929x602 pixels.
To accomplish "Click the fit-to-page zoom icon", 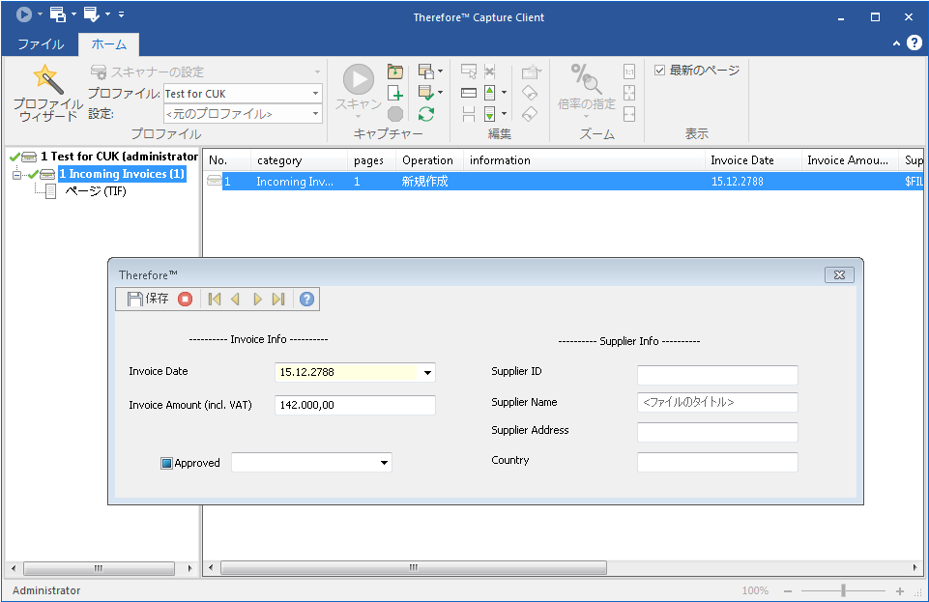I will tap(629, 93).
